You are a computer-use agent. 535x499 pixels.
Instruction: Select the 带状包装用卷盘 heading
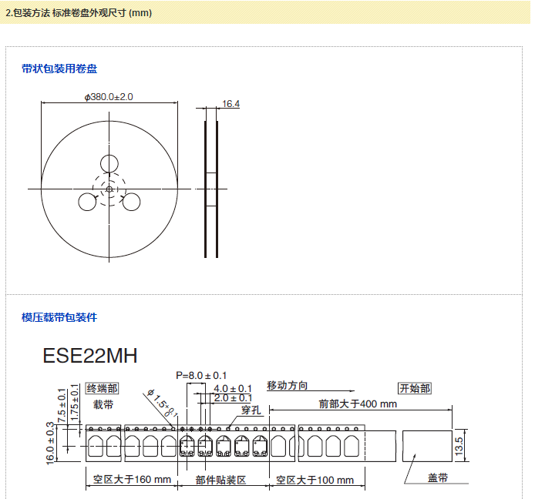coord(59,69)
